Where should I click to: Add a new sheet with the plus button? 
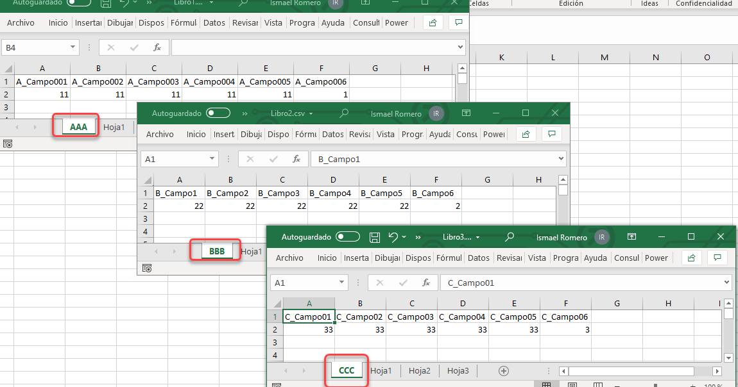[x=504, y=370]
